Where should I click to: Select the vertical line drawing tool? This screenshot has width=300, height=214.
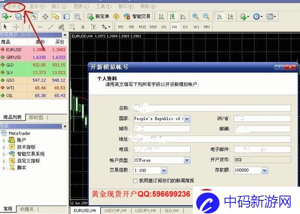(29, 27)
